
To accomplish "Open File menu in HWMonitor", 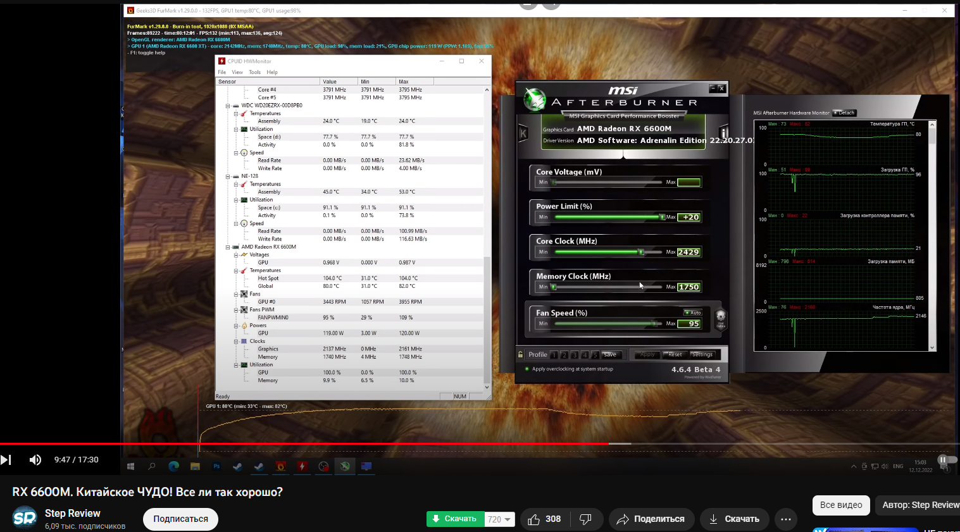I will point(222,72).
